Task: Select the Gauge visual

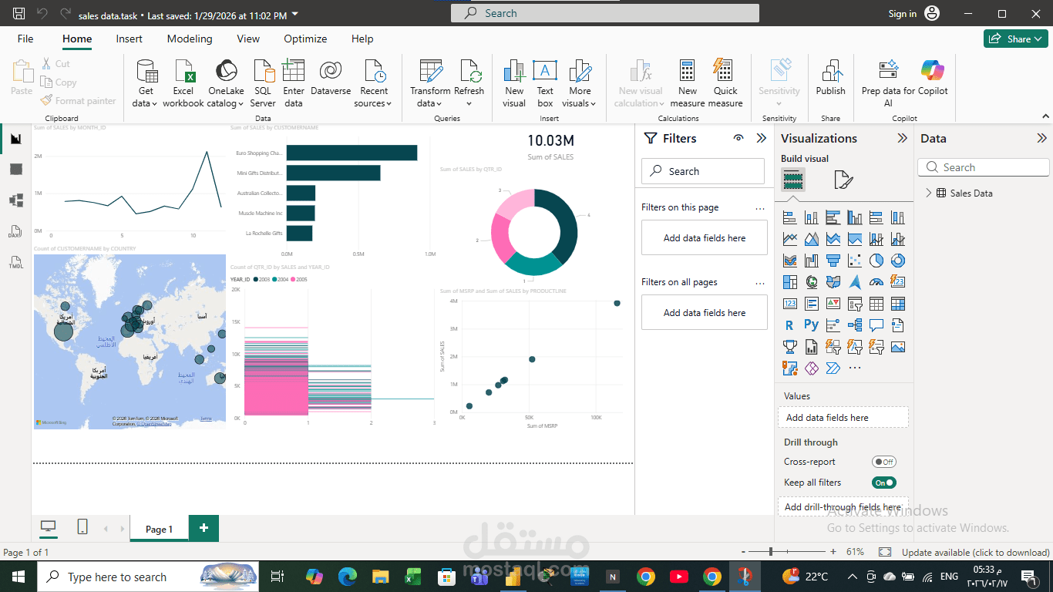Action: [876, 282]
